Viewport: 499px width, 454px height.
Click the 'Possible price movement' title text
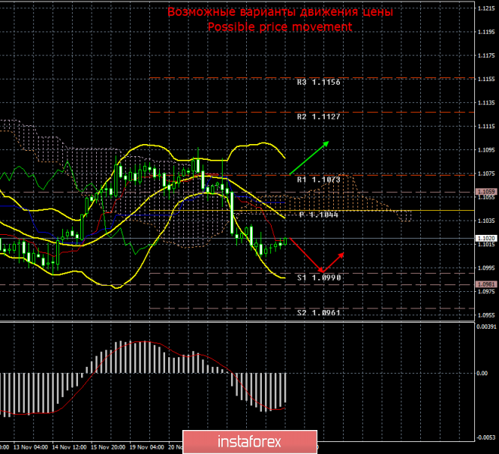279,26
